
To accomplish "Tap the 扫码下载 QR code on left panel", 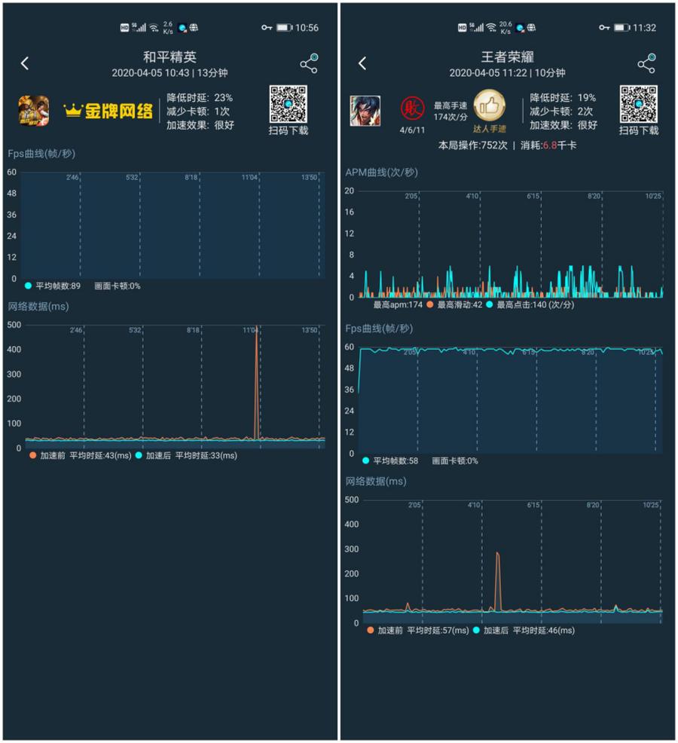I will coord(289,104).
